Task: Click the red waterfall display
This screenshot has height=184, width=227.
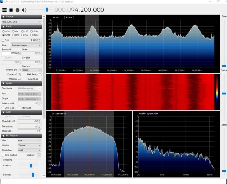Action: tap(133, 92)
